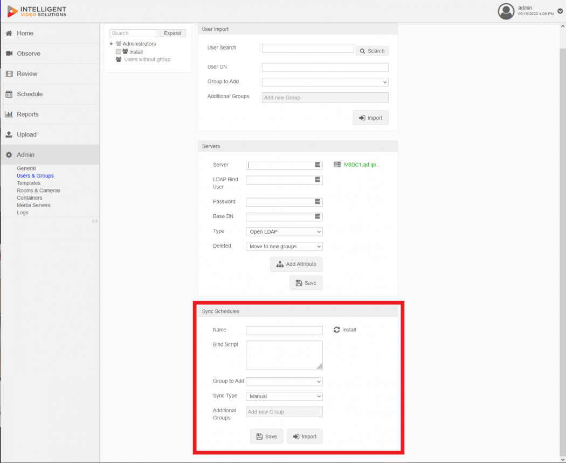Screen dimensions: 566x463
Task: Open the admin user avatar icon
Action: coord(506,11)
